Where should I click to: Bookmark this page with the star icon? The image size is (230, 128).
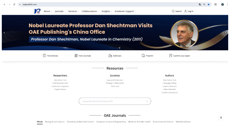pos(208,4)
